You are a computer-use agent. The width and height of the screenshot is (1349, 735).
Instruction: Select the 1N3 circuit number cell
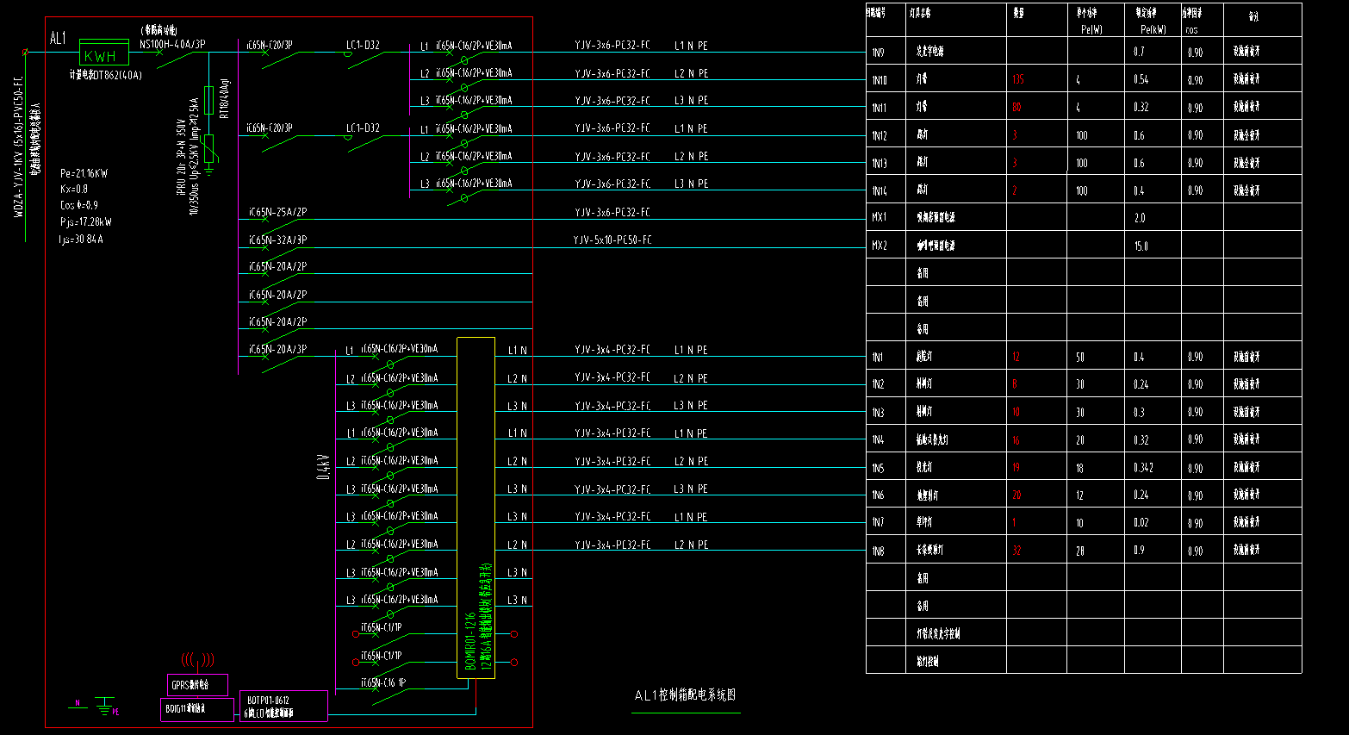(877, 413)
